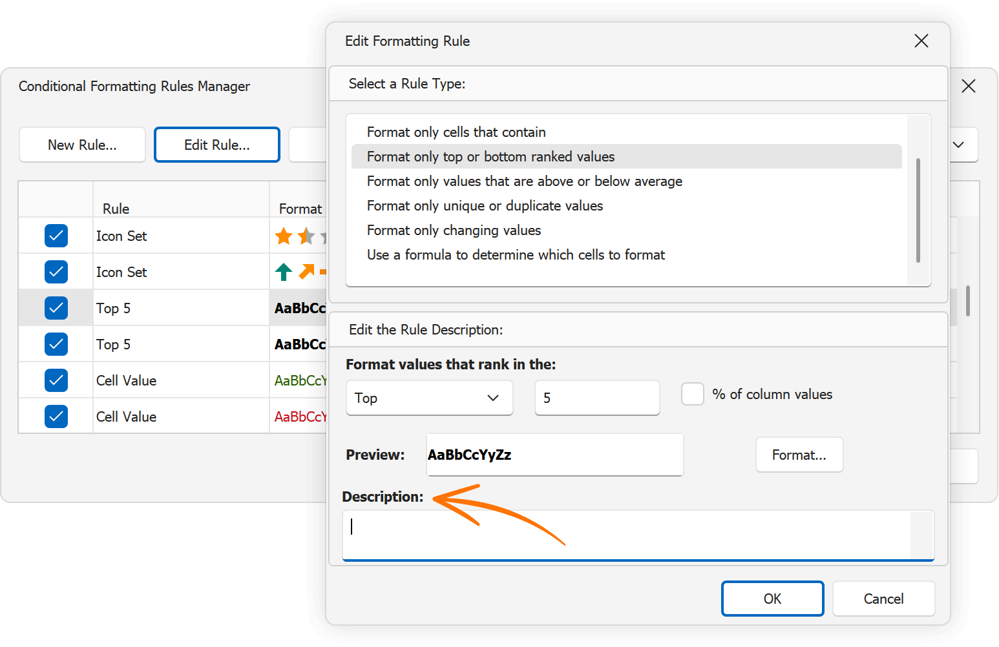
Task: Expand the dropdown chevron in Rules Manager
Action: coord(958,145)
